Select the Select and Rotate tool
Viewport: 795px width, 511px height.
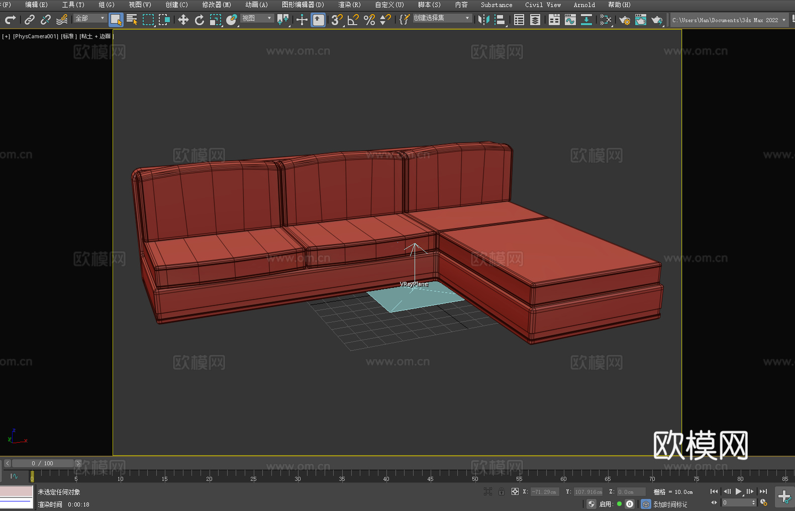tap(200, 20)
